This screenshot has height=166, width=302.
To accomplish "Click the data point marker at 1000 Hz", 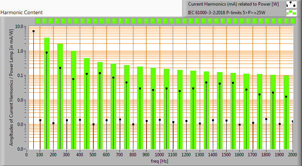I will 160,120.
